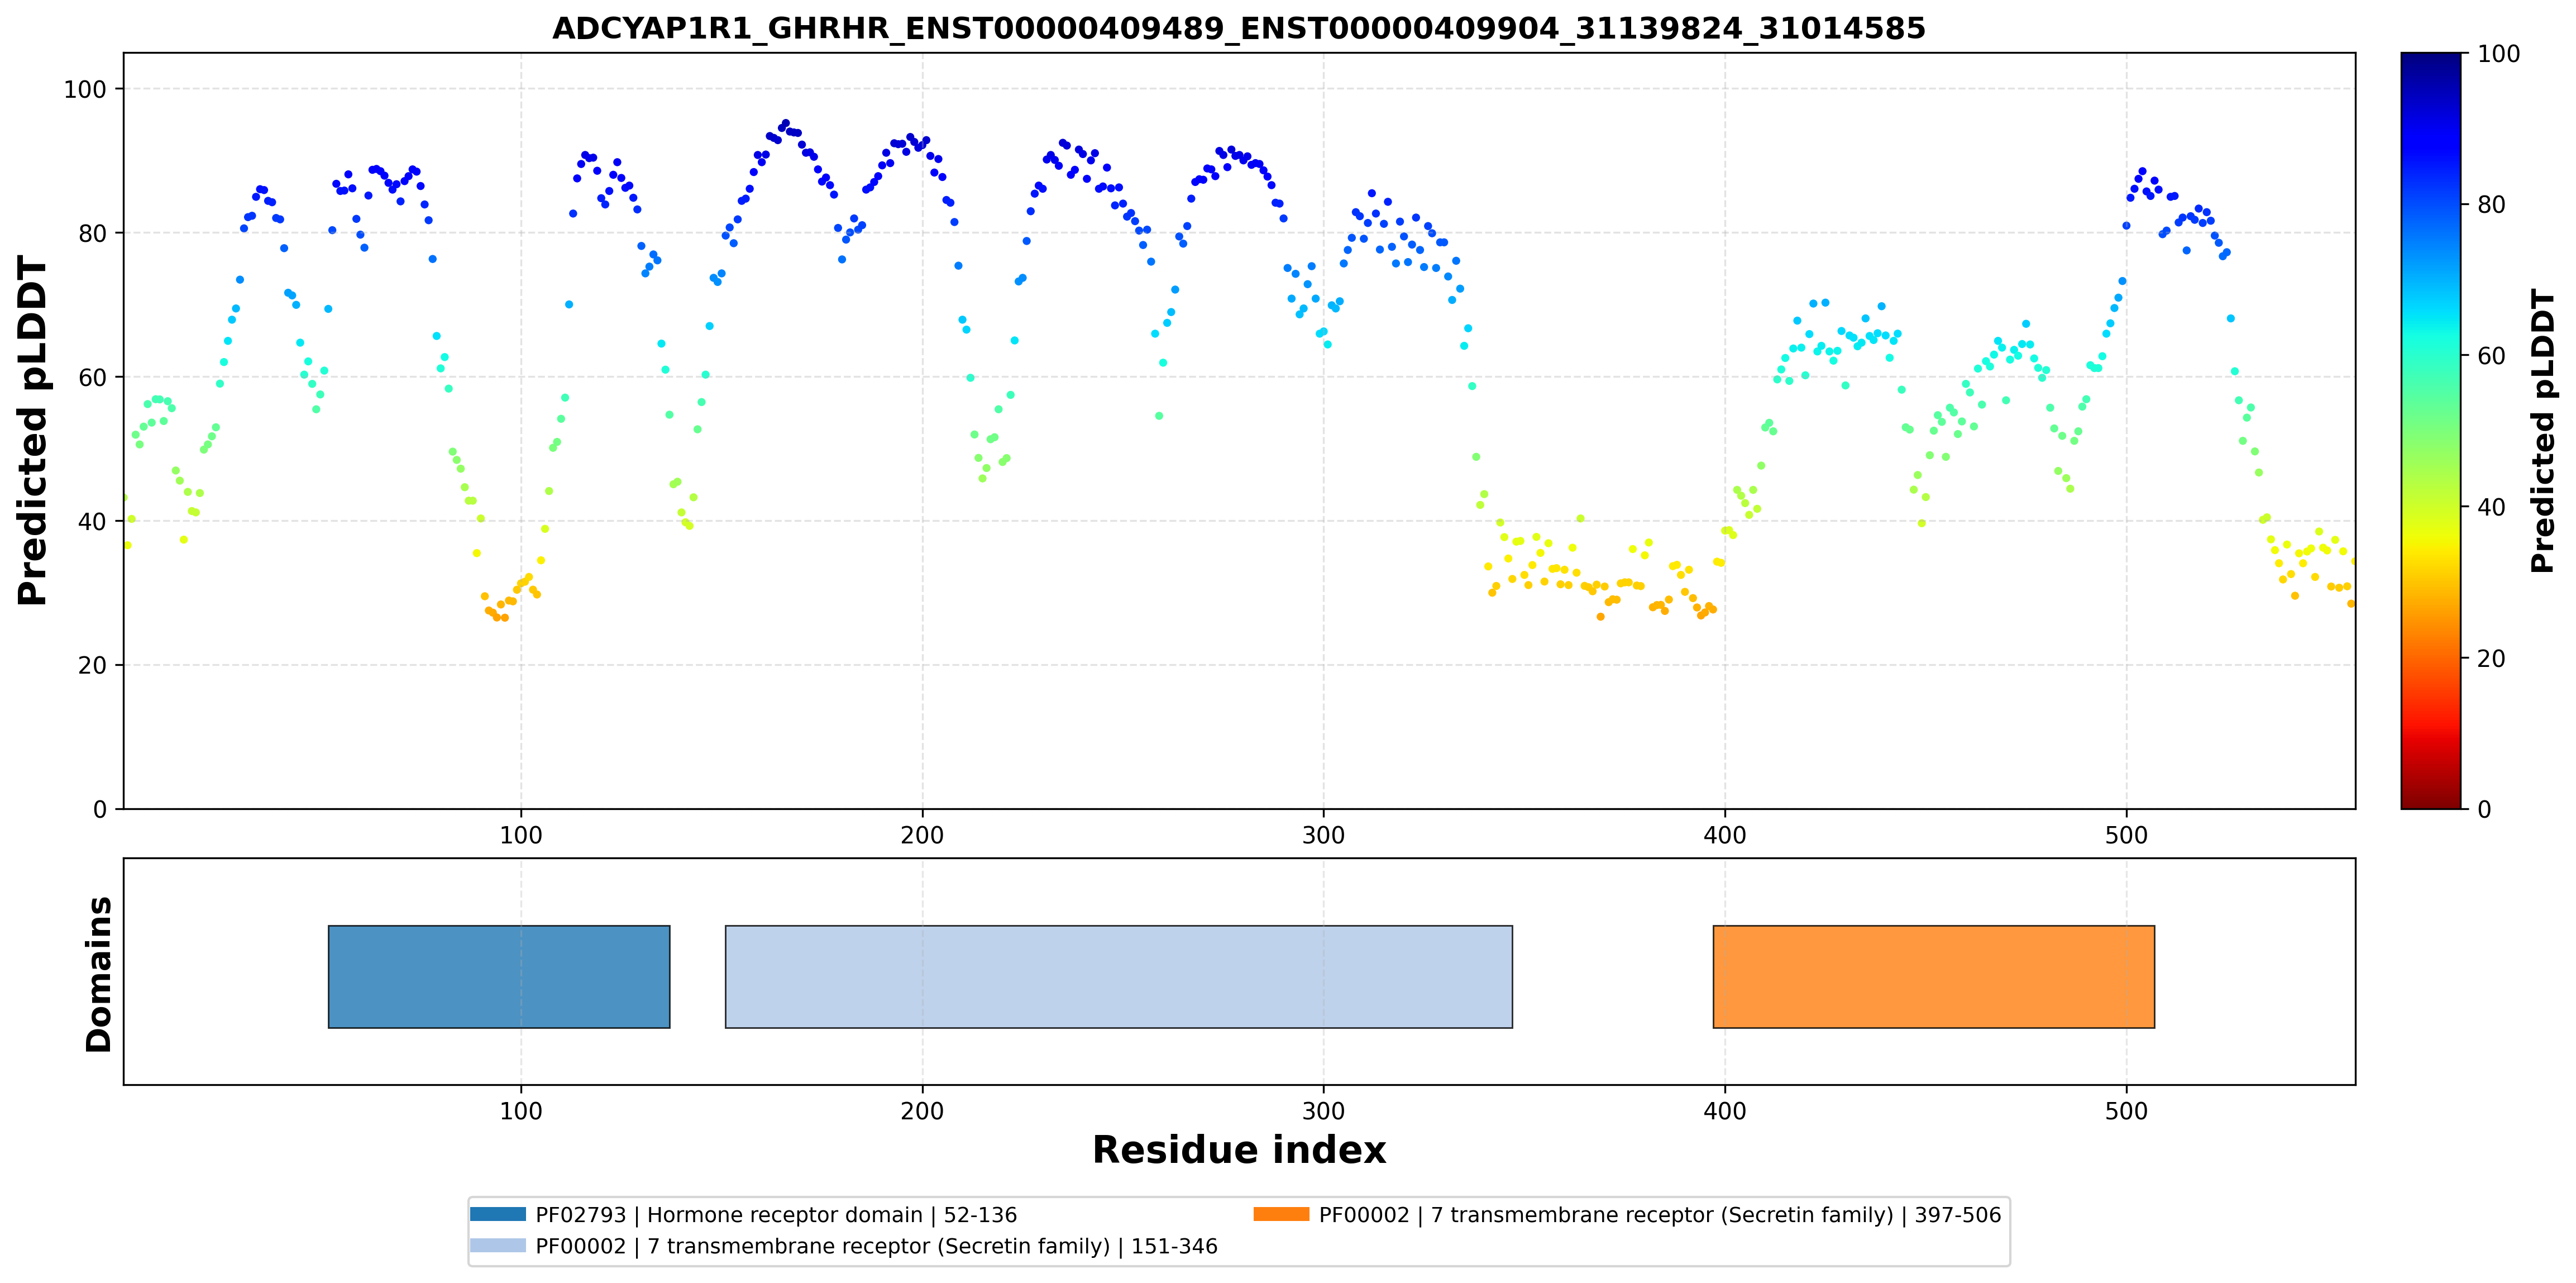2576x1283 pixels.
Task: Click the 100 tick on colorbar
Action: 2498,54
